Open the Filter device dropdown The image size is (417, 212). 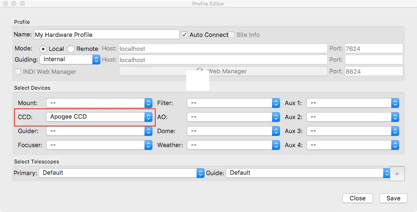coord(233,103)
